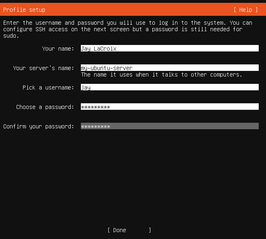Click the Profile setup title
Screen dimensions: 266x239
tap(24, 10)
